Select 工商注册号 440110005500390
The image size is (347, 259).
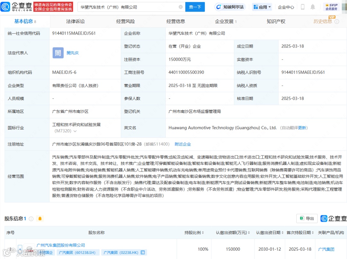click(x=186, y=72)
